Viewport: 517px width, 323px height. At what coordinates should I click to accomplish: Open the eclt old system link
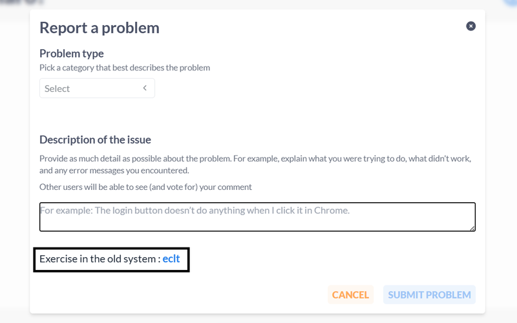click(171, 258)
